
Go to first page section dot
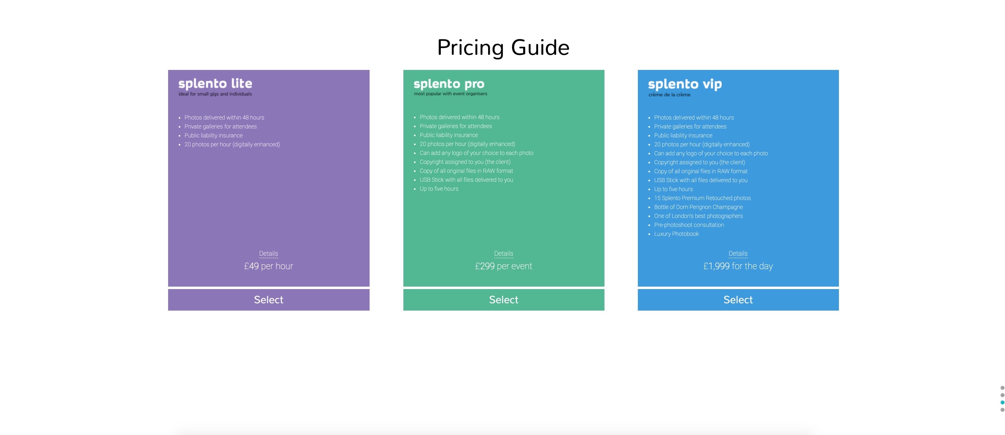coord(1002,388)
